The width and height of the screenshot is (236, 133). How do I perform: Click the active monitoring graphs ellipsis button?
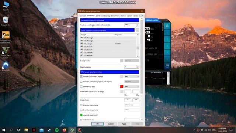[x=137, y=30]
